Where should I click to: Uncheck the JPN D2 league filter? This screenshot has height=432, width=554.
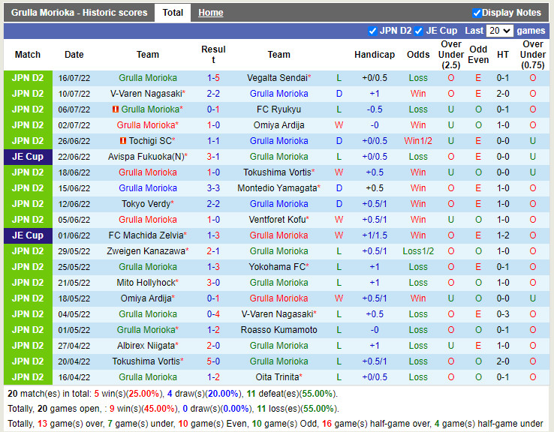click(x=373, y=31)
